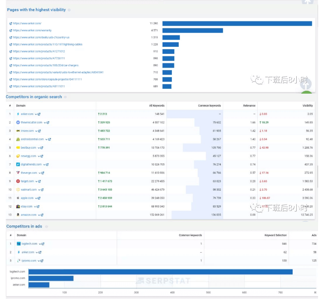Expand the dropdown arrow next to imore.com
330x299 pixels.
(36, 131)
